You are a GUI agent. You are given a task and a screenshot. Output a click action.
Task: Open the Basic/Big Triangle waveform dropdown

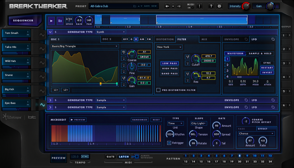[x=85, y=46]
